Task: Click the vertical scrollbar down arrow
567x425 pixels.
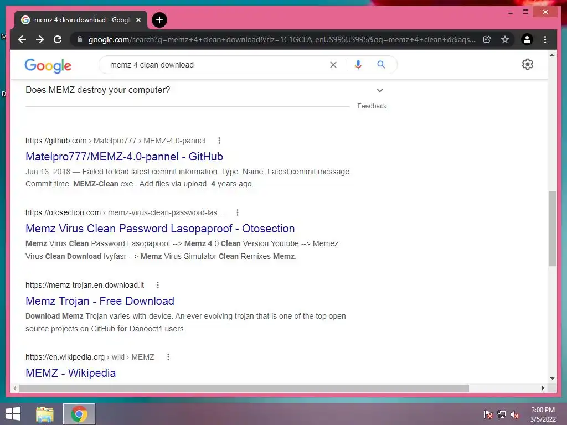Action: (552, 379)
